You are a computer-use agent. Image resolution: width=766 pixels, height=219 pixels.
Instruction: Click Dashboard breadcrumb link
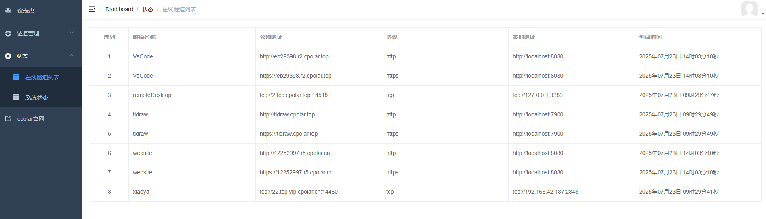pyautogui.click(x=119, y=9)
